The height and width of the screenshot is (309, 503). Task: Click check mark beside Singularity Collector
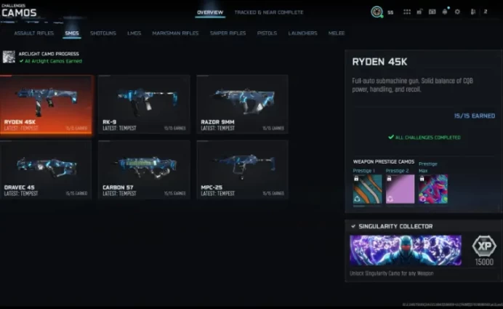(x=353, y=226)
